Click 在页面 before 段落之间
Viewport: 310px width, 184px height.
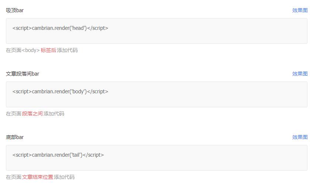[x=14, y=114]
